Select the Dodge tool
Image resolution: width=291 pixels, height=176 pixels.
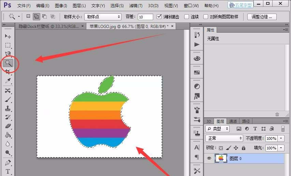[x=8, y=153]
